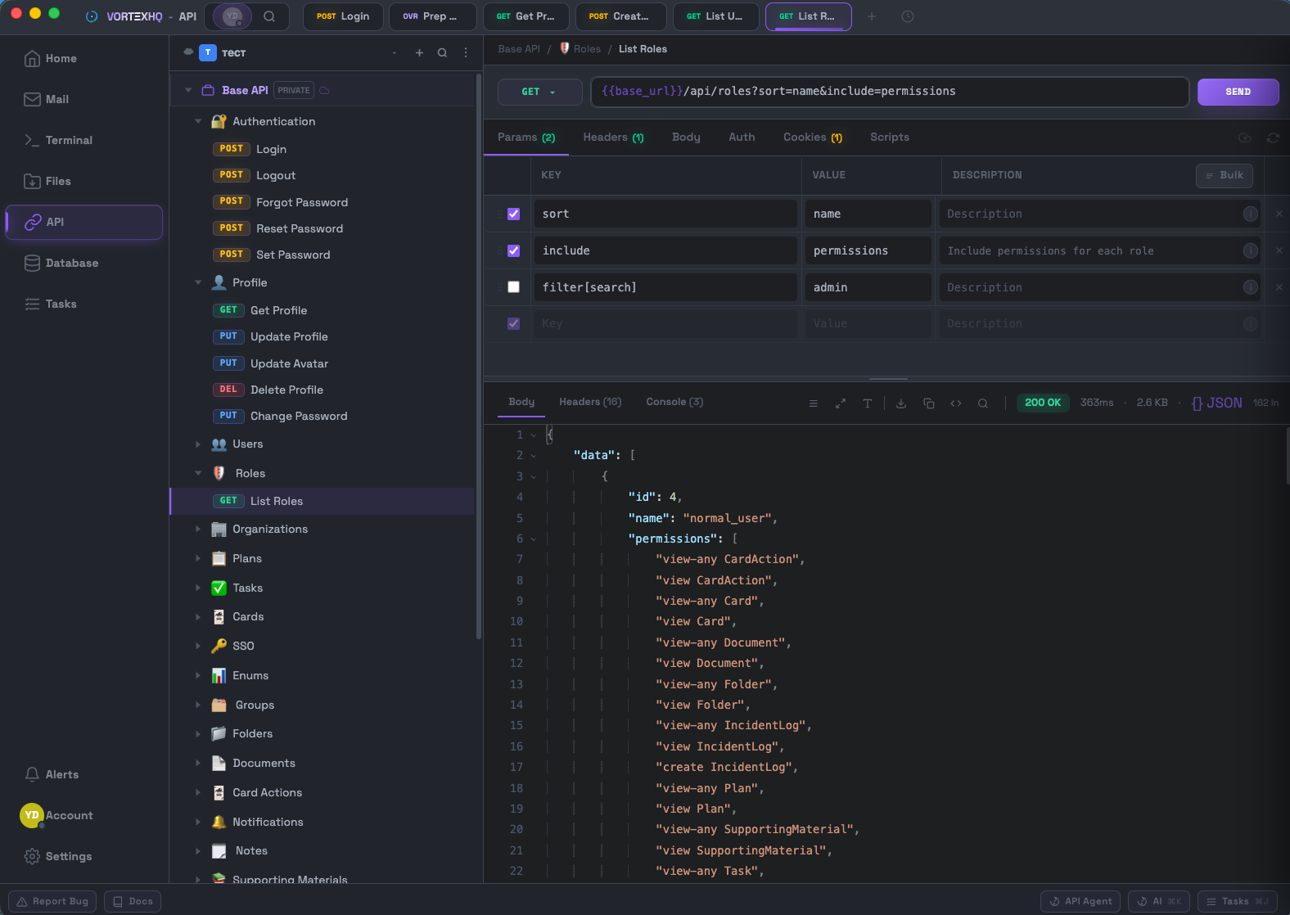Switch to the response Console tab
The height and width of the screenshot is (915, 1290).
pyautogui.click(x=674, y=402)
